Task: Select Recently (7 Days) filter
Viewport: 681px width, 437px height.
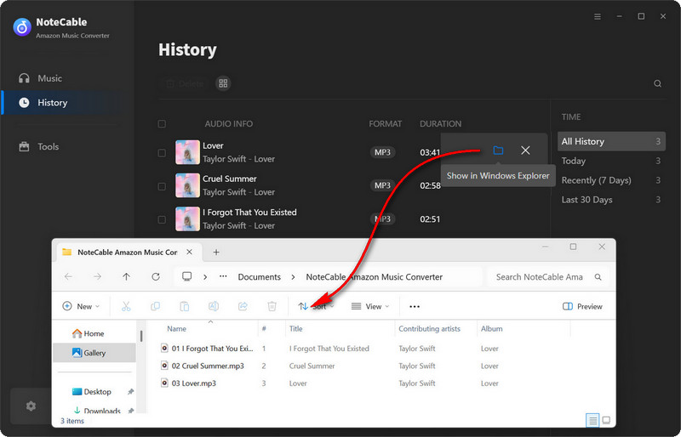Action: (611, 180)
